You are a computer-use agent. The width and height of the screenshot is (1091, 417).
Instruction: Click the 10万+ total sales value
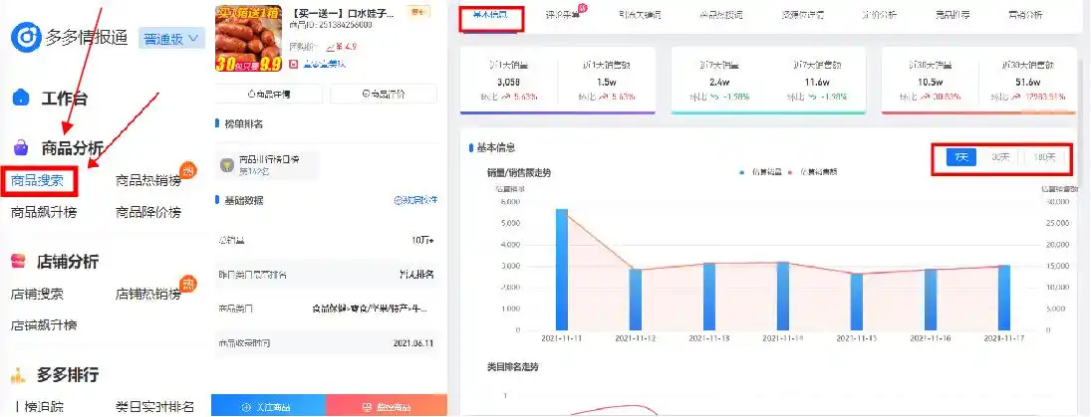click(423, 240)
